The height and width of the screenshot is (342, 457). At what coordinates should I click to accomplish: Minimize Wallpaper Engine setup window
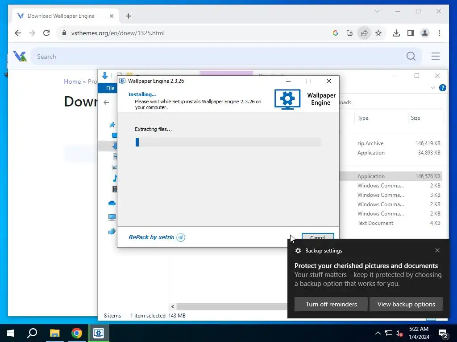point(288,81)
